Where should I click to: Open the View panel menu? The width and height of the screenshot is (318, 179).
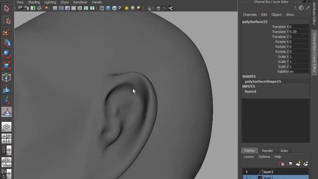(20, 2)
